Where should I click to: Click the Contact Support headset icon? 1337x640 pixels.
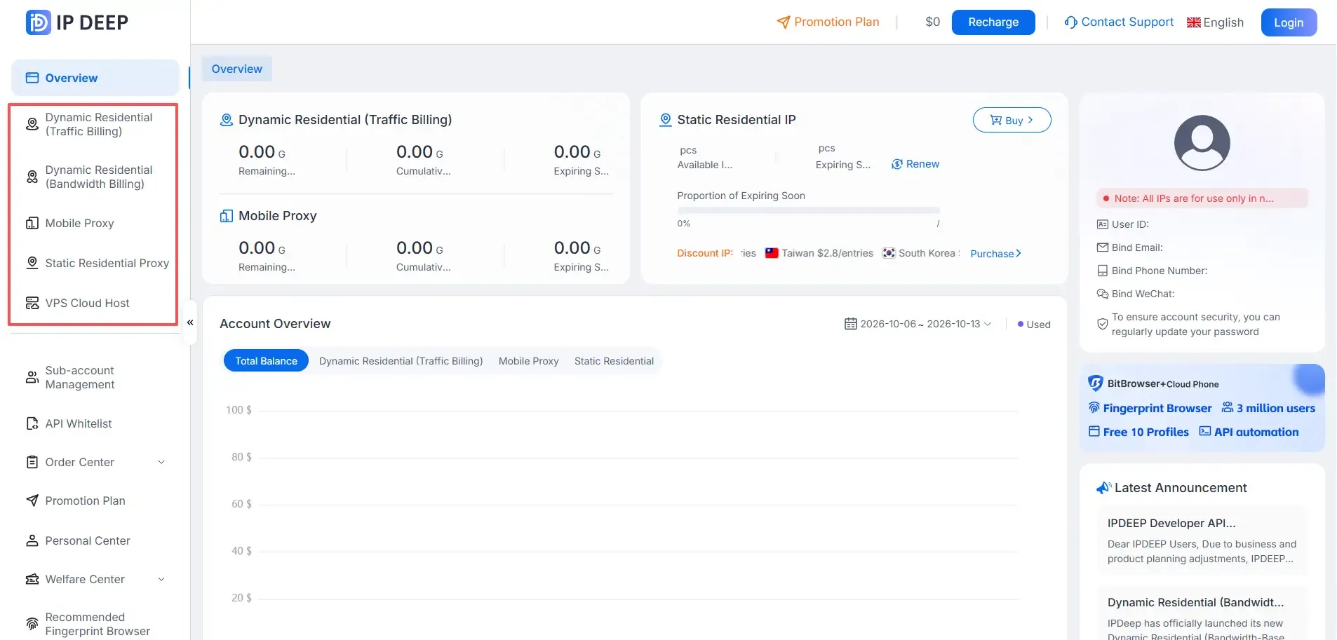click(x=1070, y=22)
